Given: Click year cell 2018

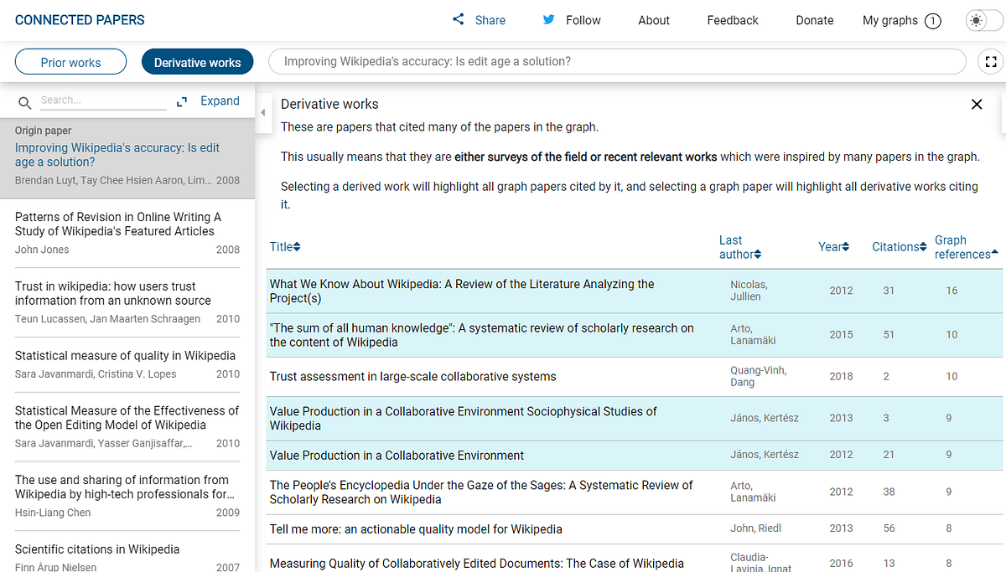Looking at the screenshot, I should 841,376.
